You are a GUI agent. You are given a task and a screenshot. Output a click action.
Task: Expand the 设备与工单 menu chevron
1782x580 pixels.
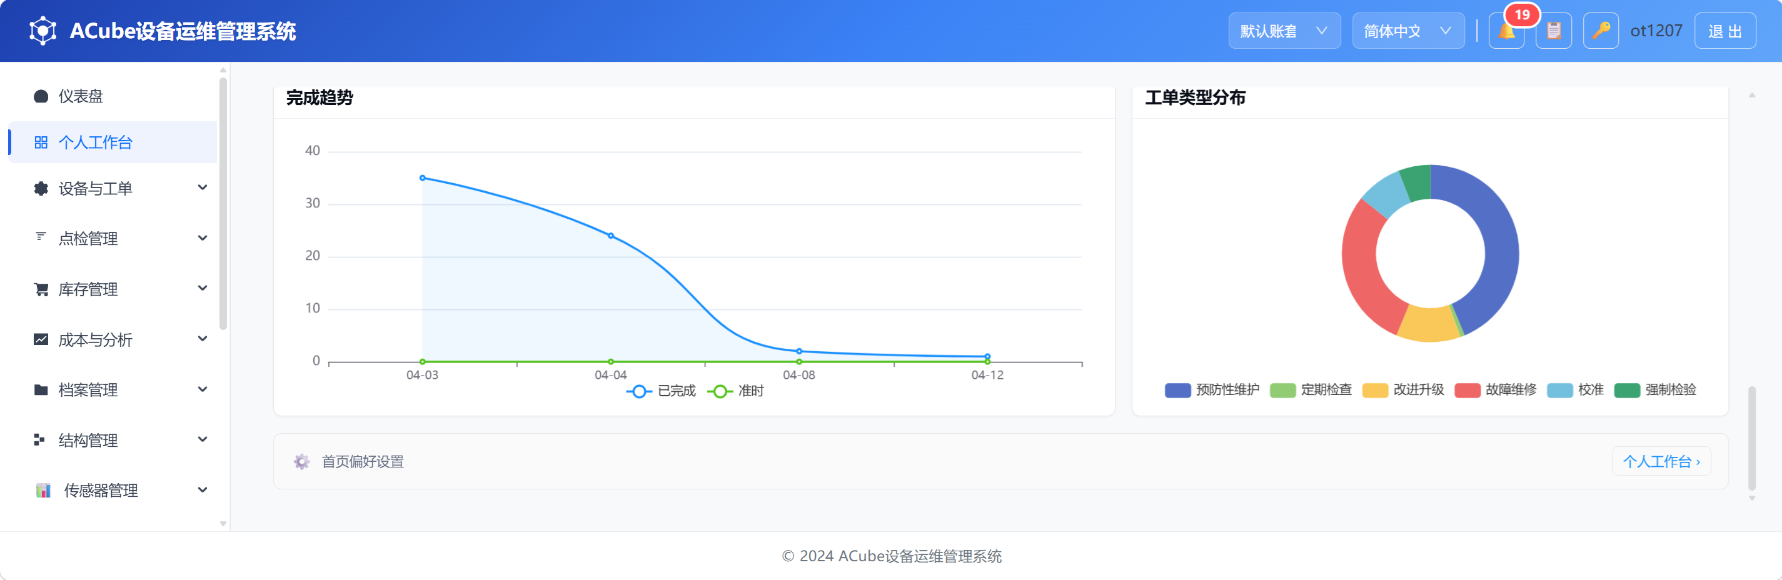[x=203, y=188]
